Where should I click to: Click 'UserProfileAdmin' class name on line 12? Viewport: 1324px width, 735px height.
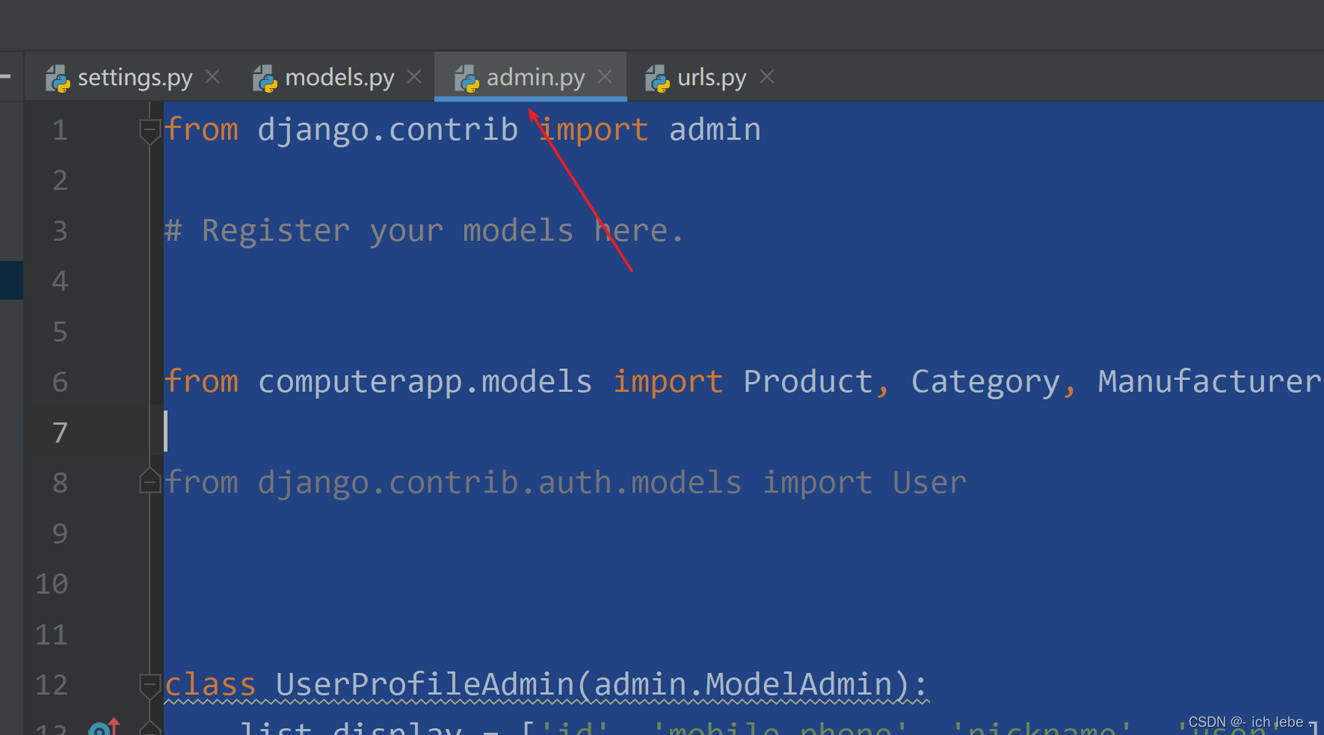pos(425,685)
